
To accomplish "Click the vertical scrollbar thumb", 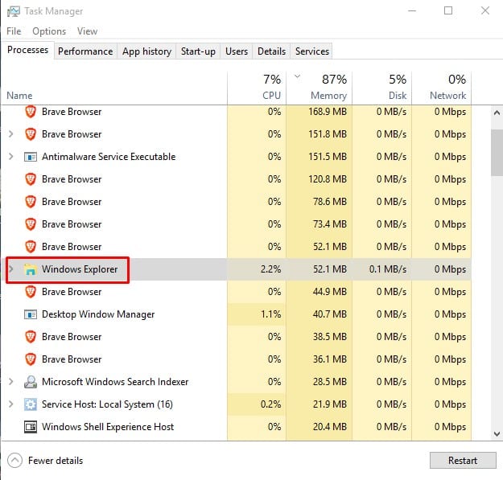I will pos(497,153).
